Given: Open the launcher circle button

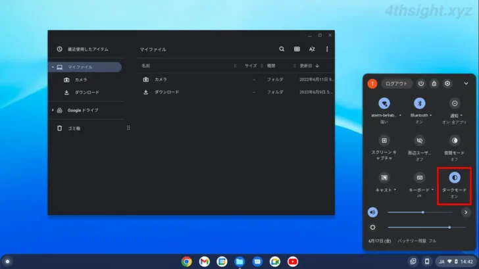Looking at the screenshot, I should [x=8, y=262].
